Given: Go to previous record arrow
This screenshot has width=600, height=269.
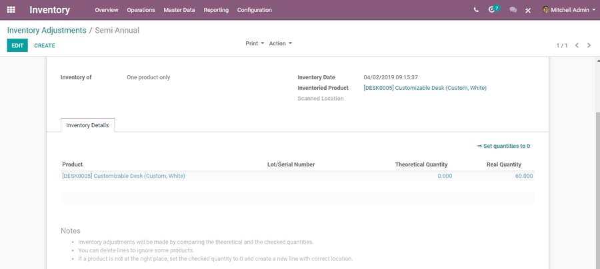Looking at the screenshot, I should 577,45.
